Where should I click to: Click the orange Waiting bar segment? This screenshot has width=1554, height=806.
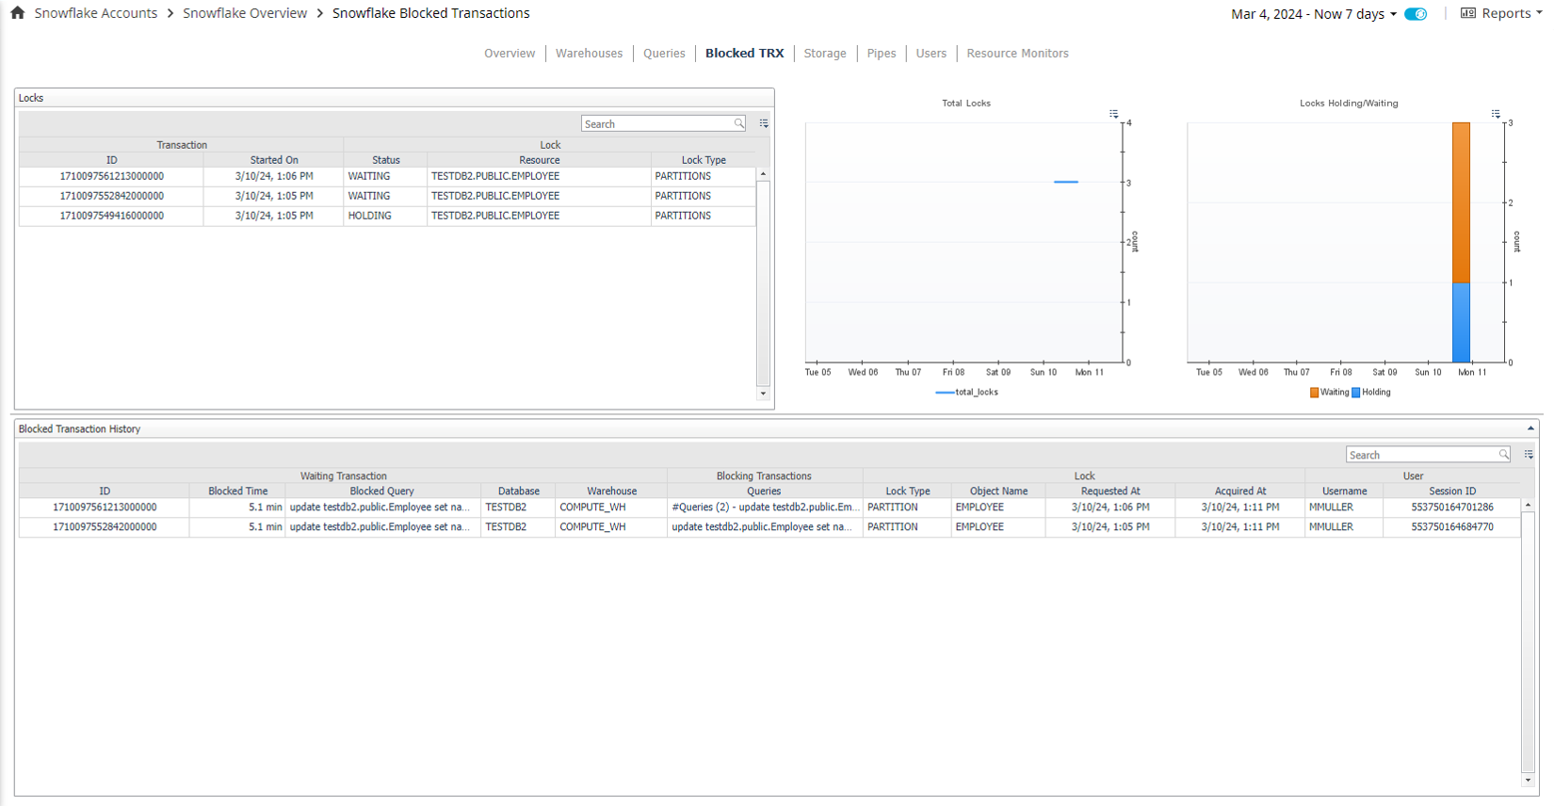[1461, 202]
